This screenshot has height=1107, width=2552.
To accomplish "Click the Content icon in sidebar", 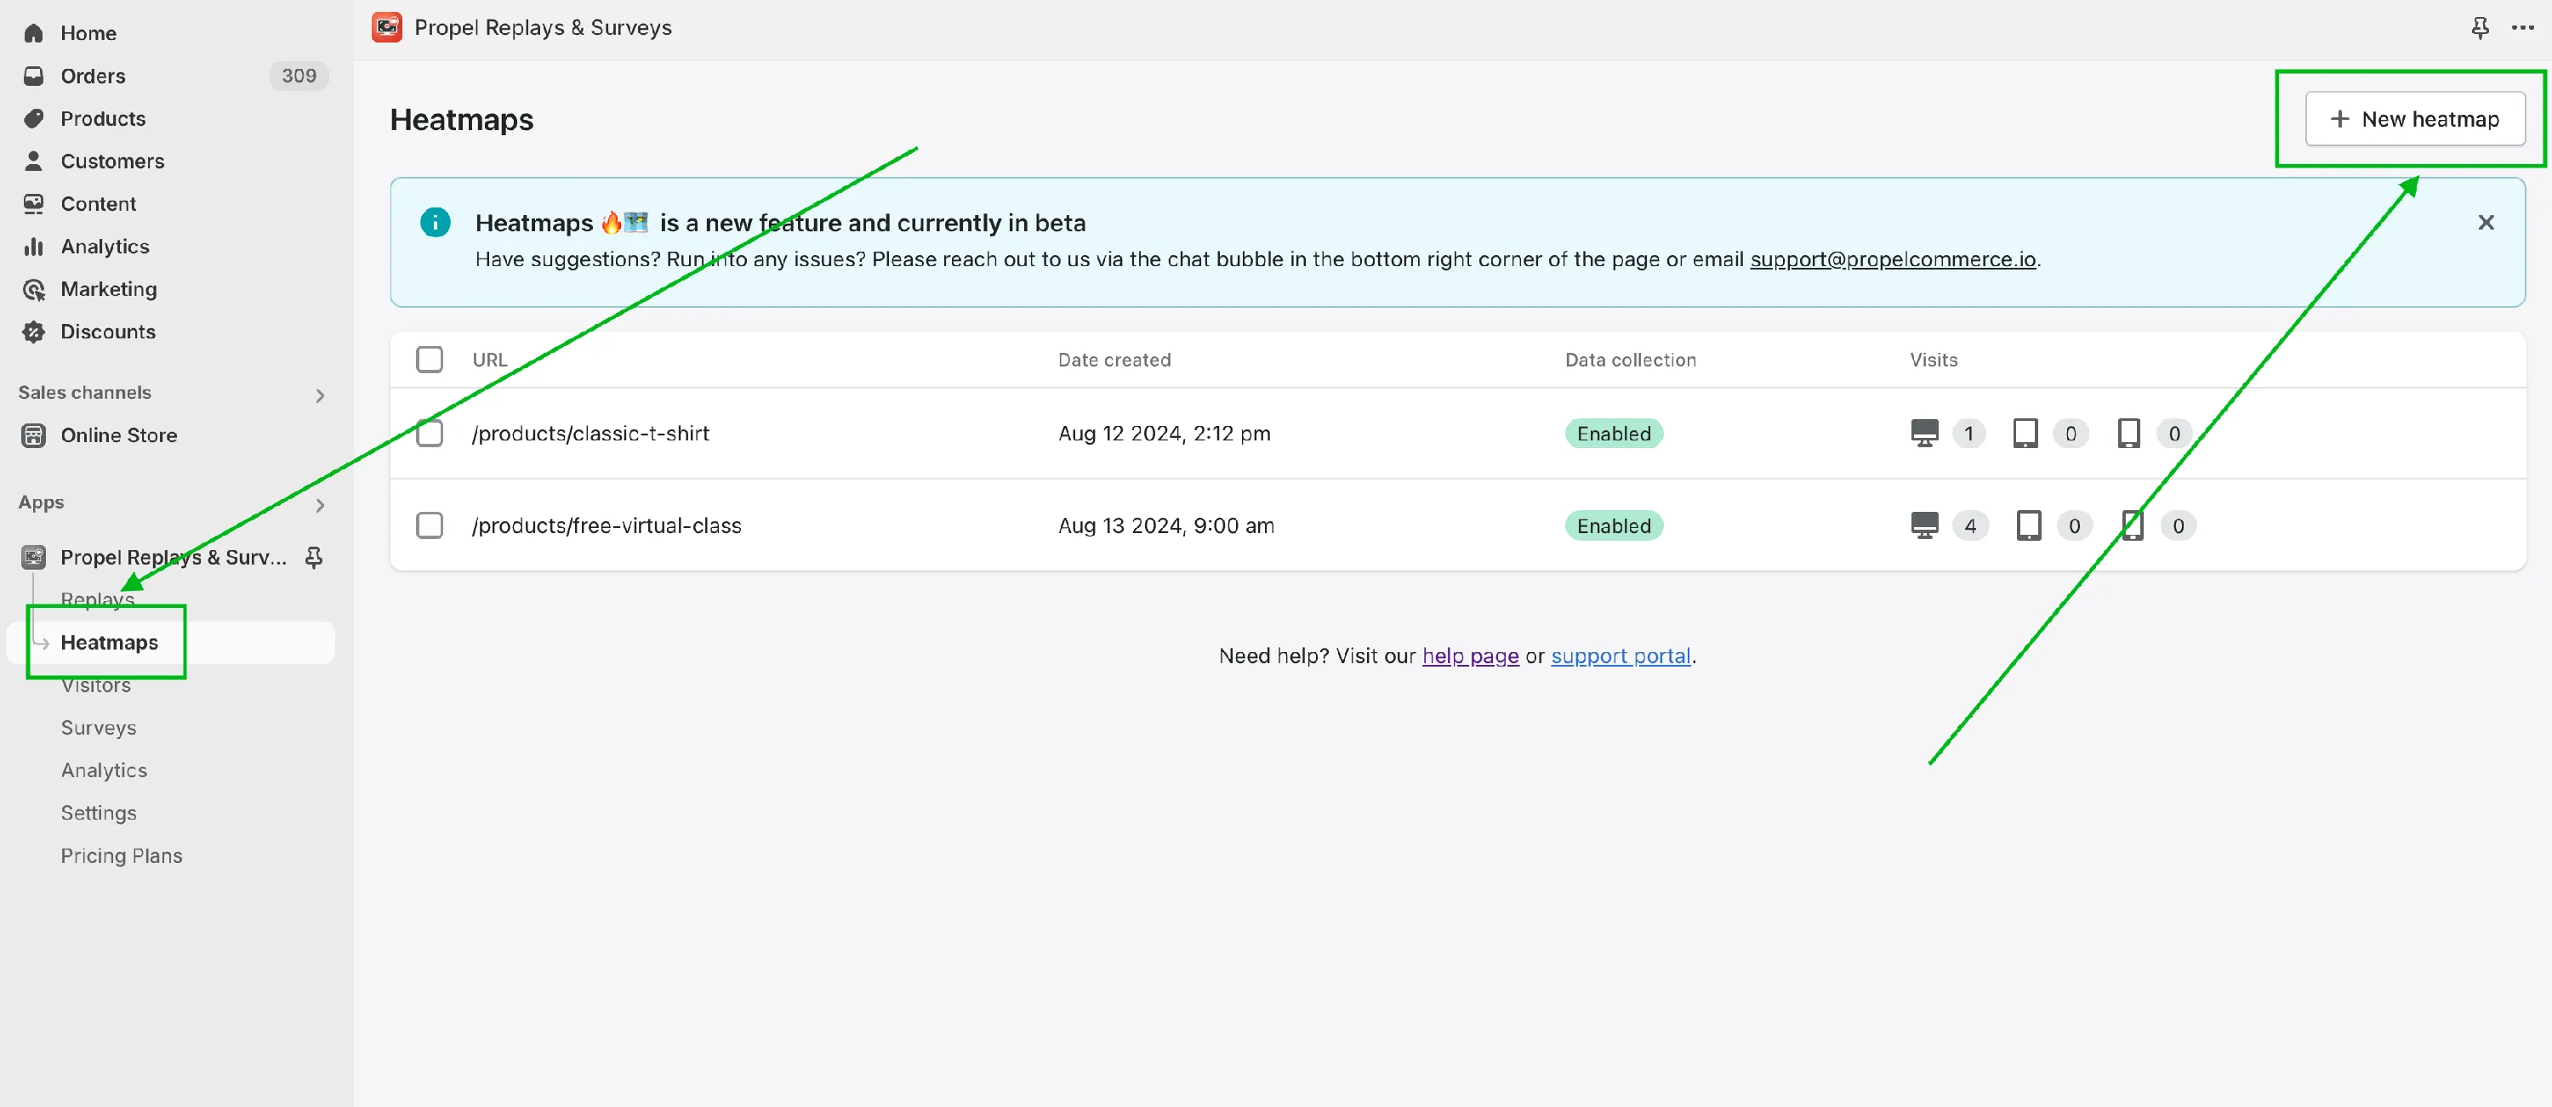I will (34, 203).
